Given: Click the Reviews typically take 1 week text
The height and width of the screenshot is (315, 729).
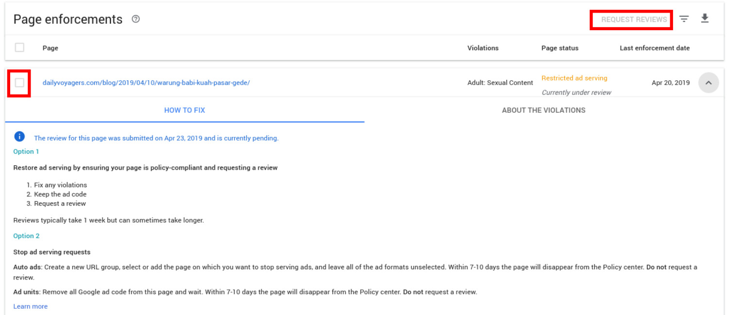Looking at the screenshot, I should [108, 221].
